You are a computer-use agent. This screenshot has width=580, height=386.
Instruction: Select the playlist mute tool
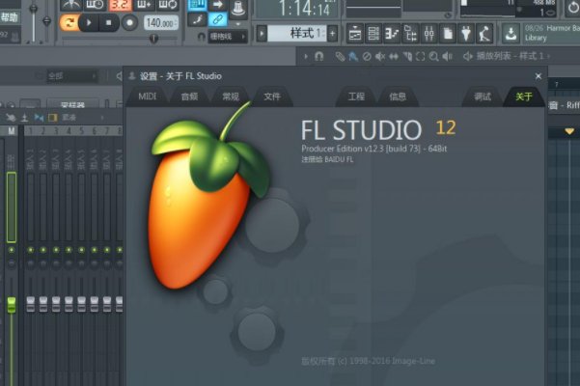(380, 56)
